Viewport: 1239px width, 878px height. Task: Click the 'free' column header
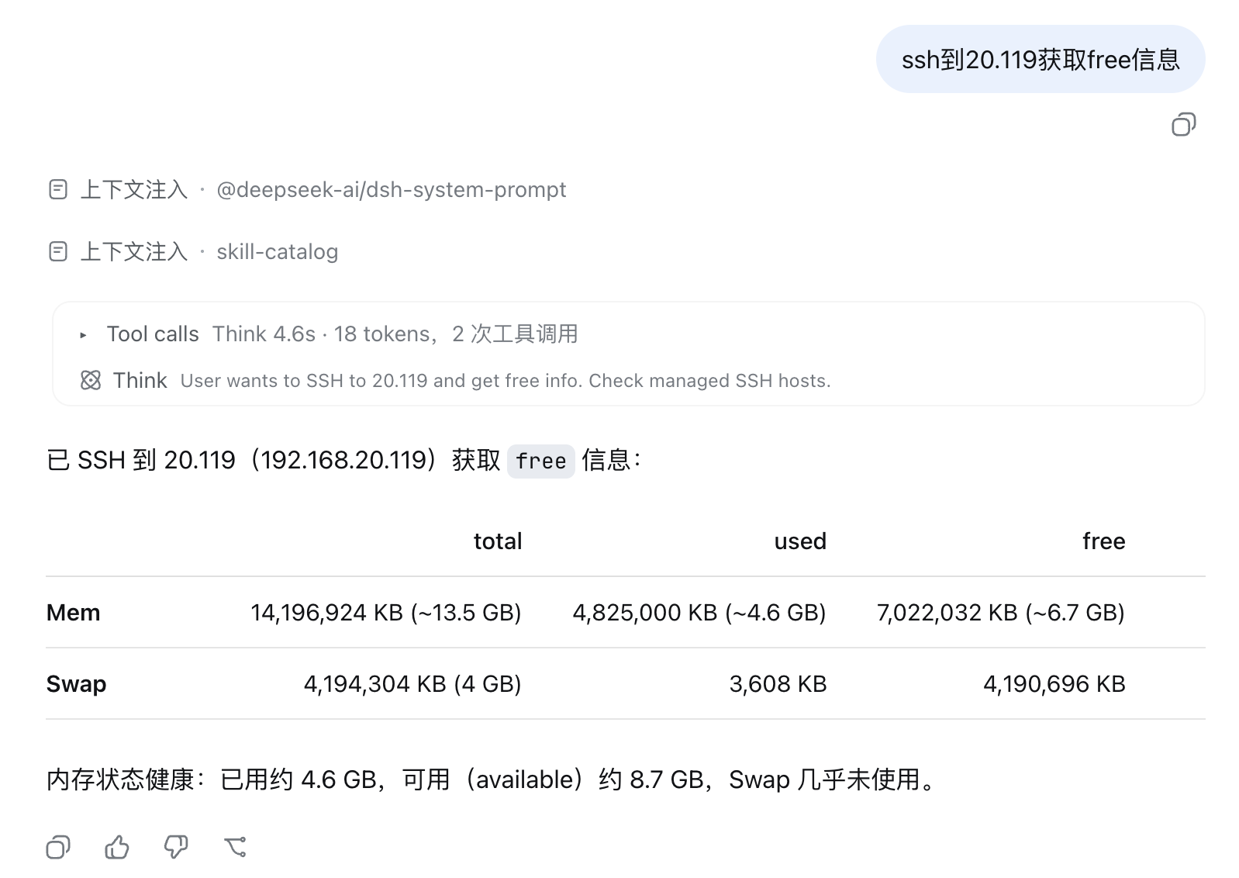click(x=1104, y=541)
